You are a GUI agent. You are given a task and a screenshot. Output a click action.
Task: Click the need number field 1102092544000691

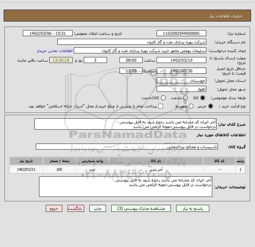click(181, 33)
